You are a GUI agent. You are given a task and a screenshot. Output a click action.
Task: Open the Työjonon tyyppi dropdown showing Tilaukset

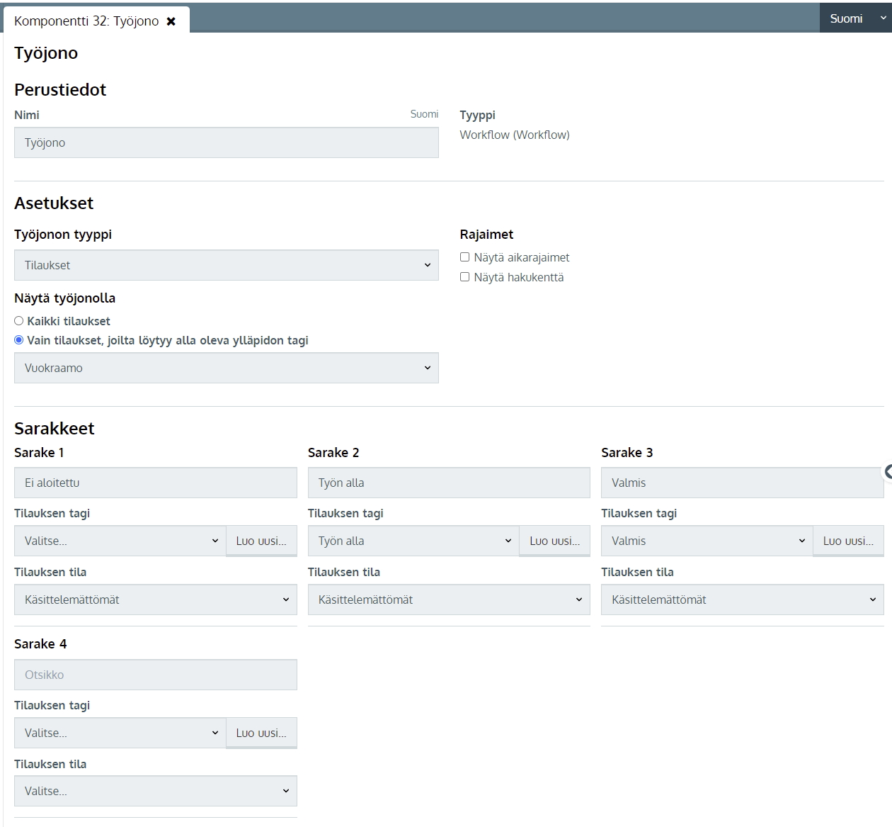(227, 265)
